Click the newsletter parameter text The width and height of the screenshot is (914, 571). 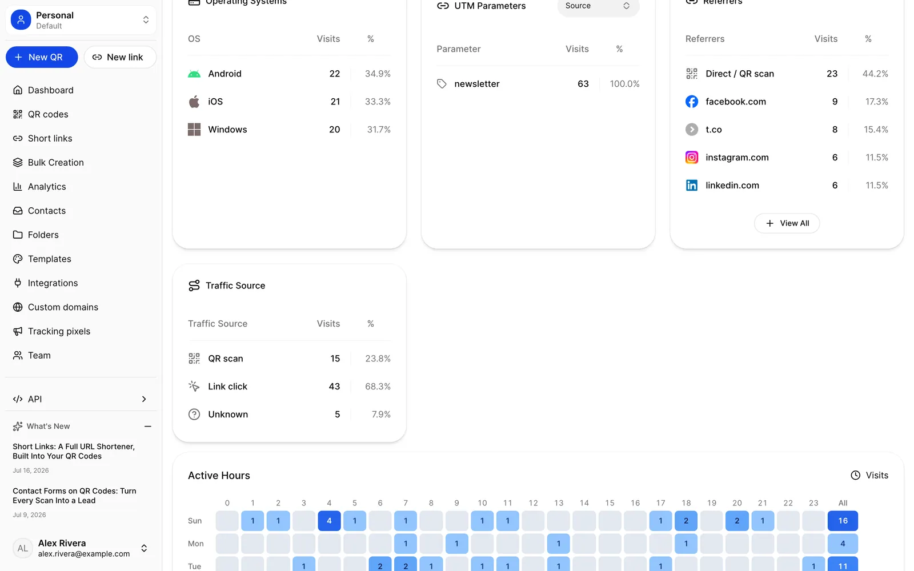pyautogui.click(x=477, y=84)
